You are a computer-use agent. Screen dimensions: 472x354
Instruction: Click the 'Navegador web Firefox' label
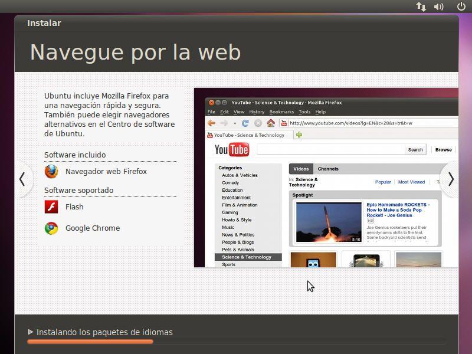pyautogui.click(x=106, y=172)
